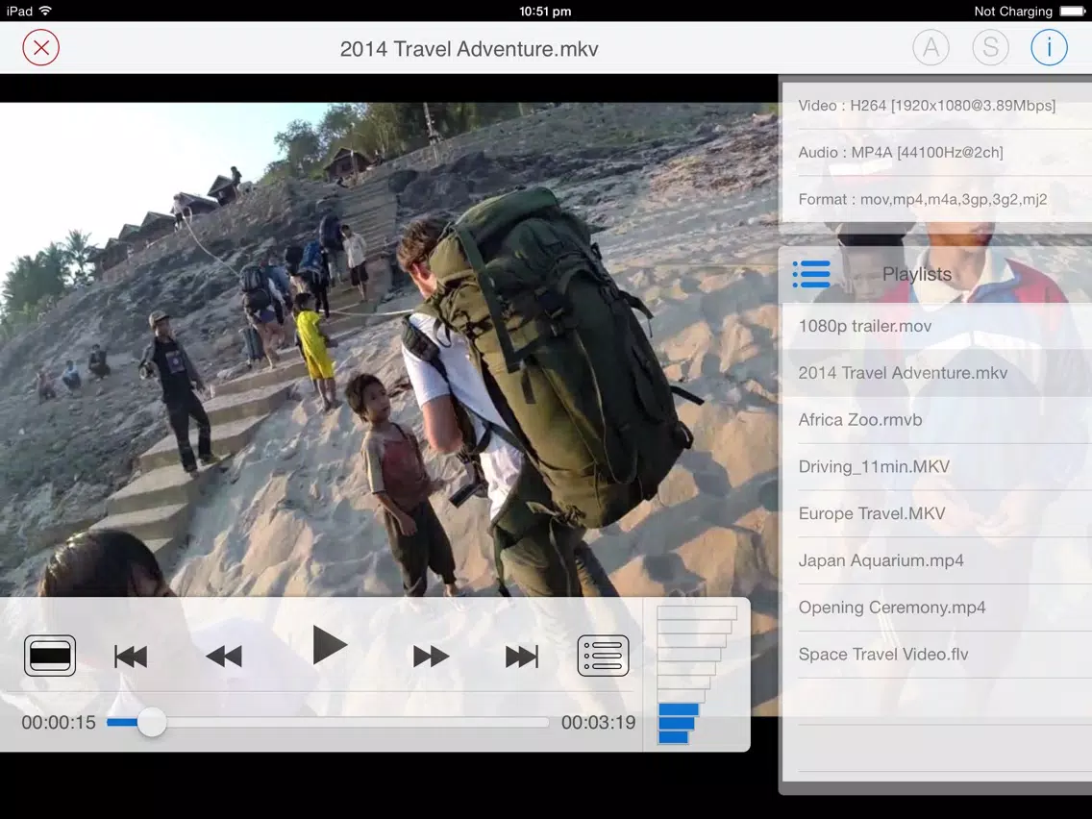Choose Driving_11min.MKV in the playlist
The height and width of the screenshot is (819, 1092).
874,467
